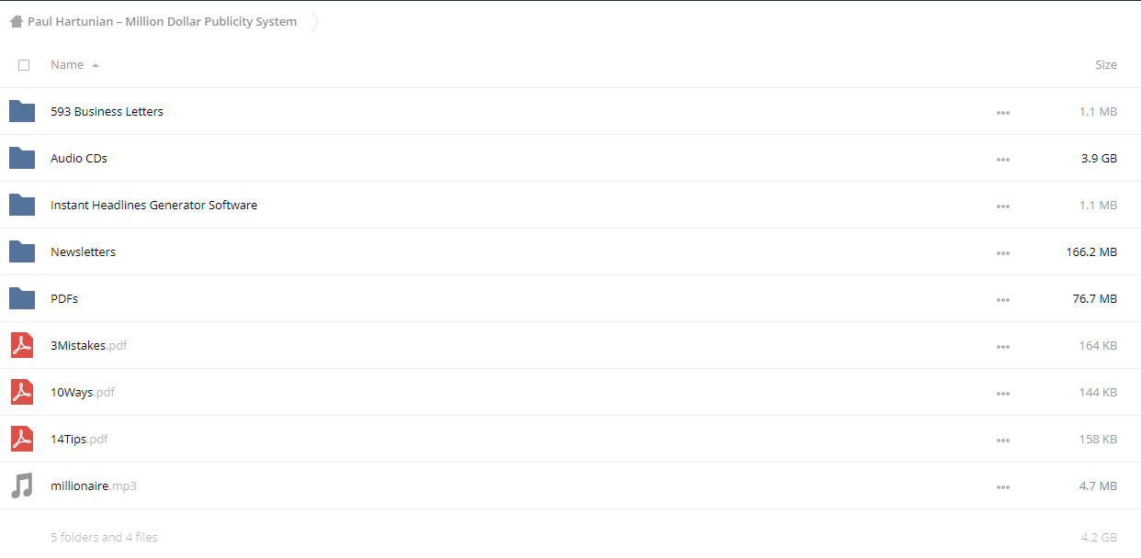This screenshot has width=1141, height=558.
Task: Open more options for 3Mistakes.pdf
Action: pos(1003,346)
